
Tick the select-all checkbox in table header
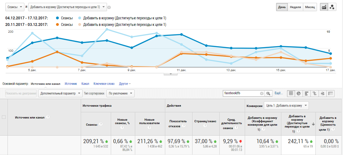[4, 117]
